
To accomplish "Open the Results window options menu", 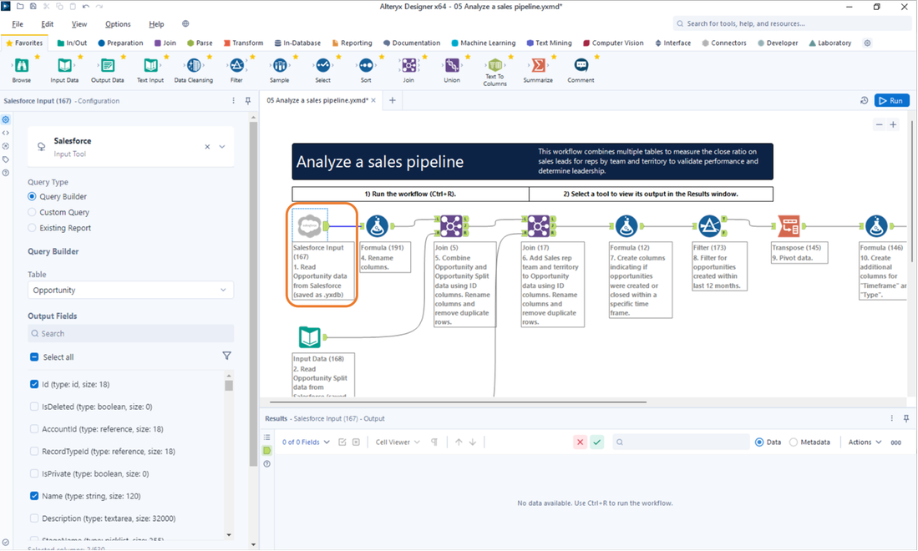I will (x=891, y=418).
